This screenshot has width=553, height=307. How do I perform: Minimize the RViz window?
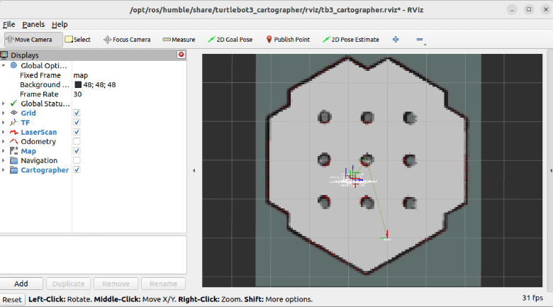coord(512,9)
